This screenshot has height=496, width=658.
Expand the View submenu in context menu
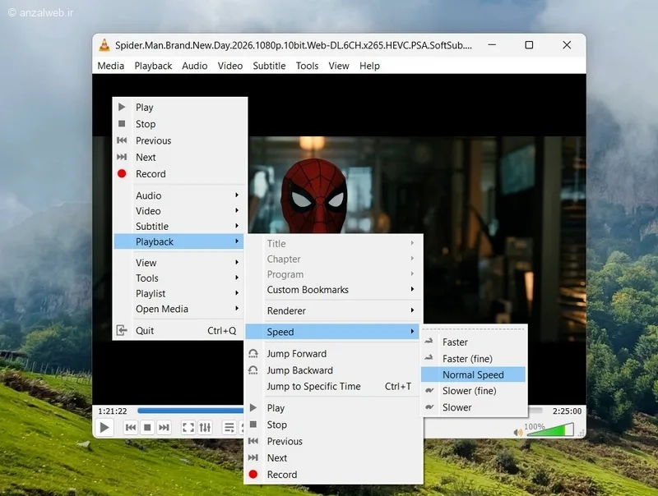(x=179, y=263)
